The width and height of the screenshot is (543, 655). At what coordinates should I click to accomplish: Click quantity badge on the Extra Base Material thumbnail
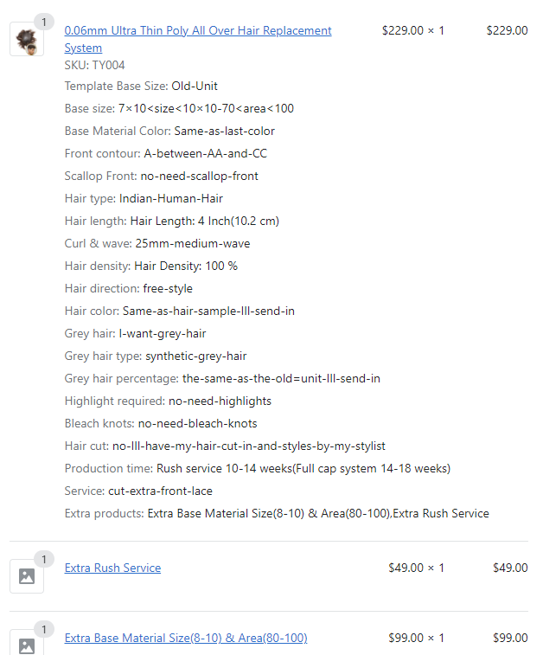click(43, 629)
